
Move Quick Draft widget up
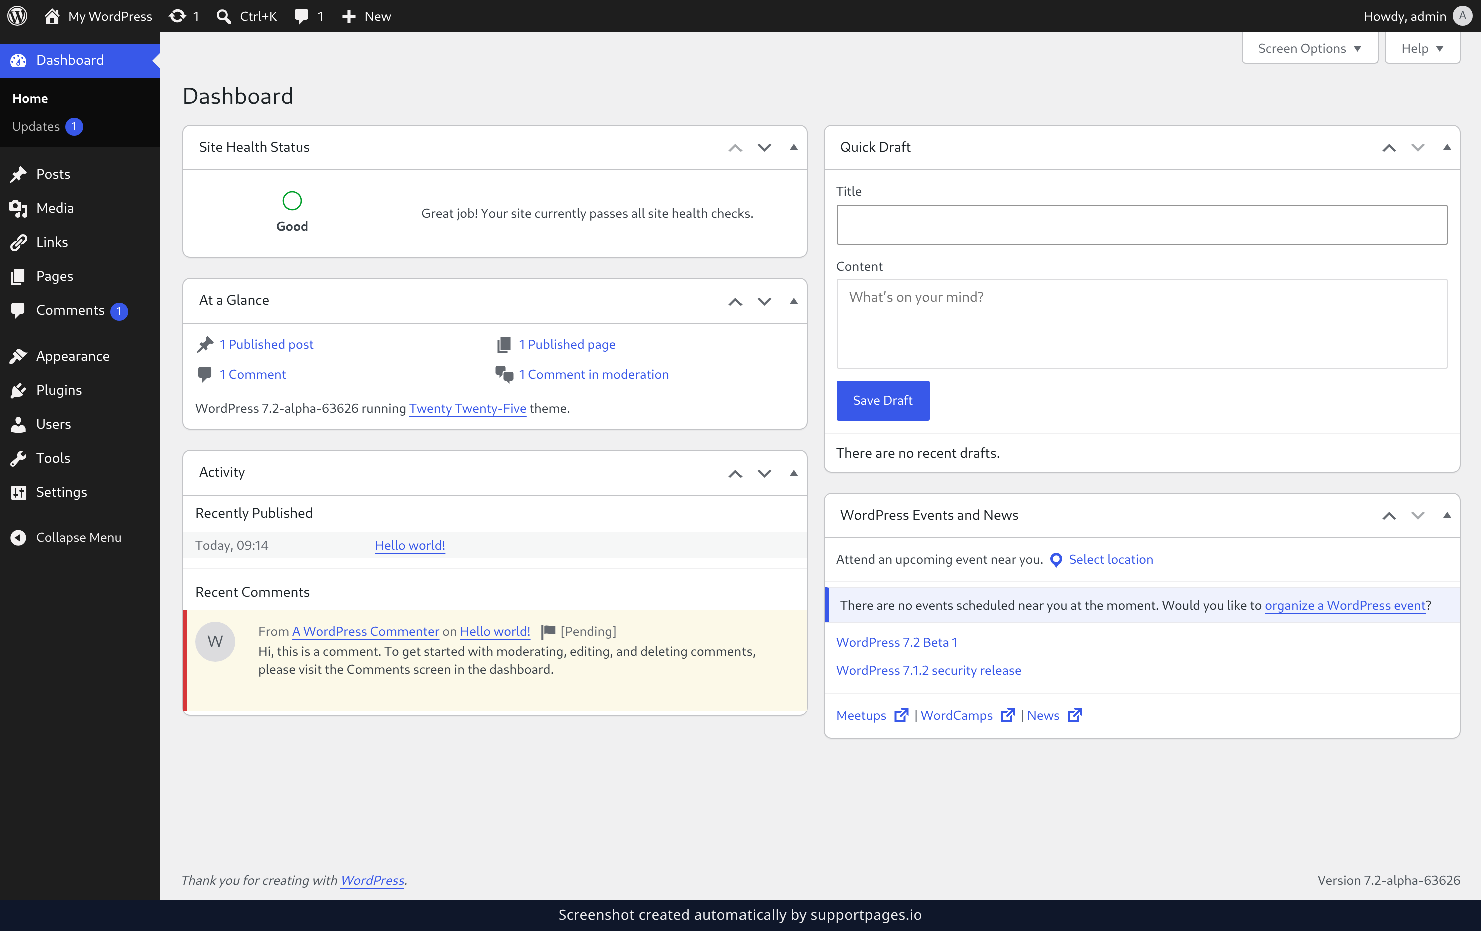point(1389,147)
